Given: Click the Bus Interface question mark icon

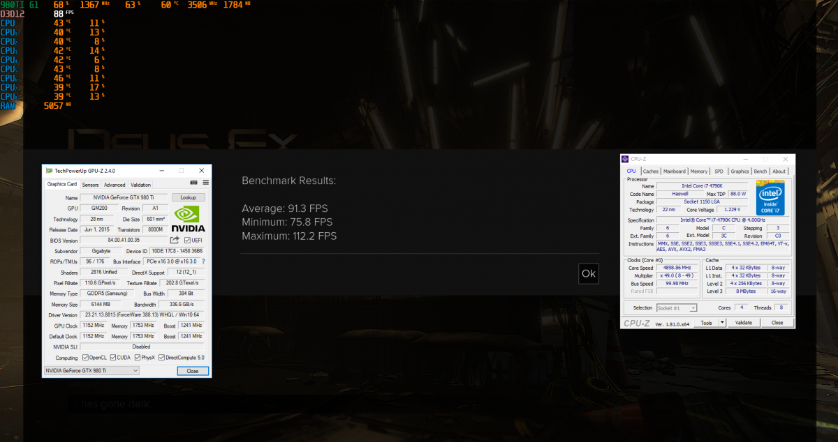Looking at the screenshot, I should [x=204, y=261].
